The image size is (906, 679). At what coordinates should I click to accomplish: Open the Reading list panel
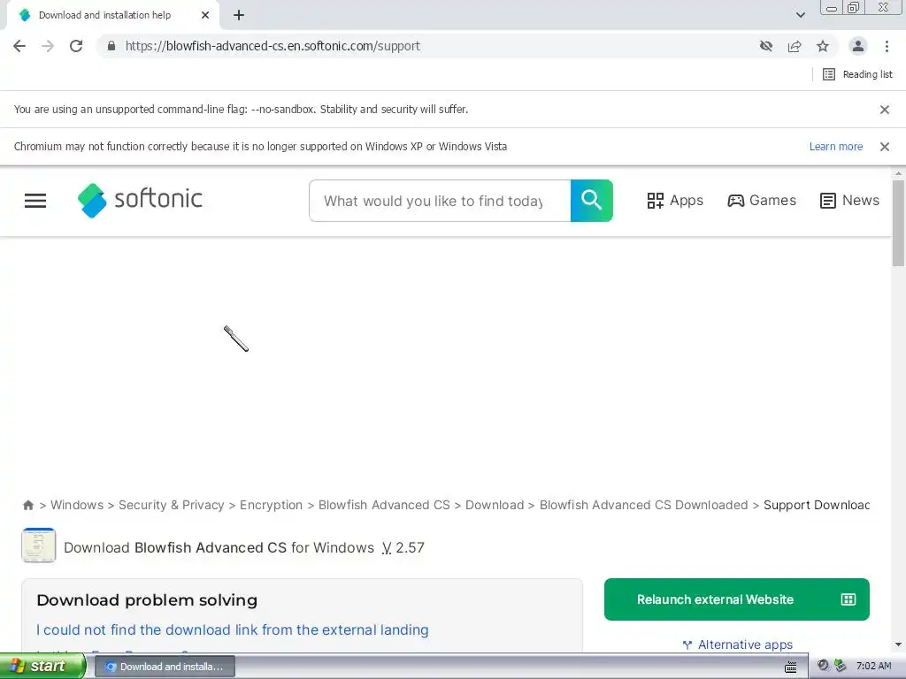857,74
